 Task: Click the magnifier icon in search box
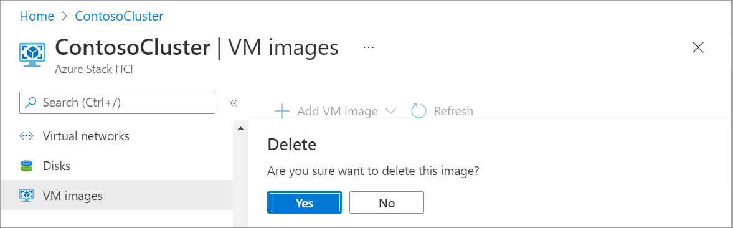[31, 103]
